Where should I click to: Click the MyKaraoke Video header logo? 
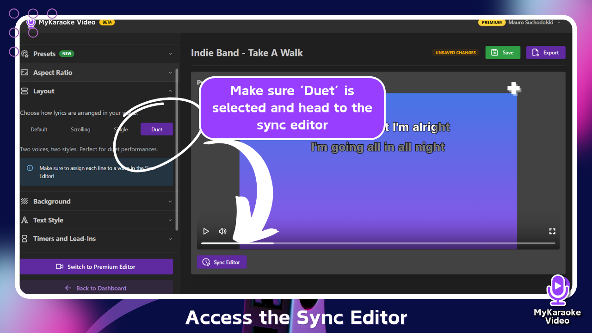tap(61, 22)
